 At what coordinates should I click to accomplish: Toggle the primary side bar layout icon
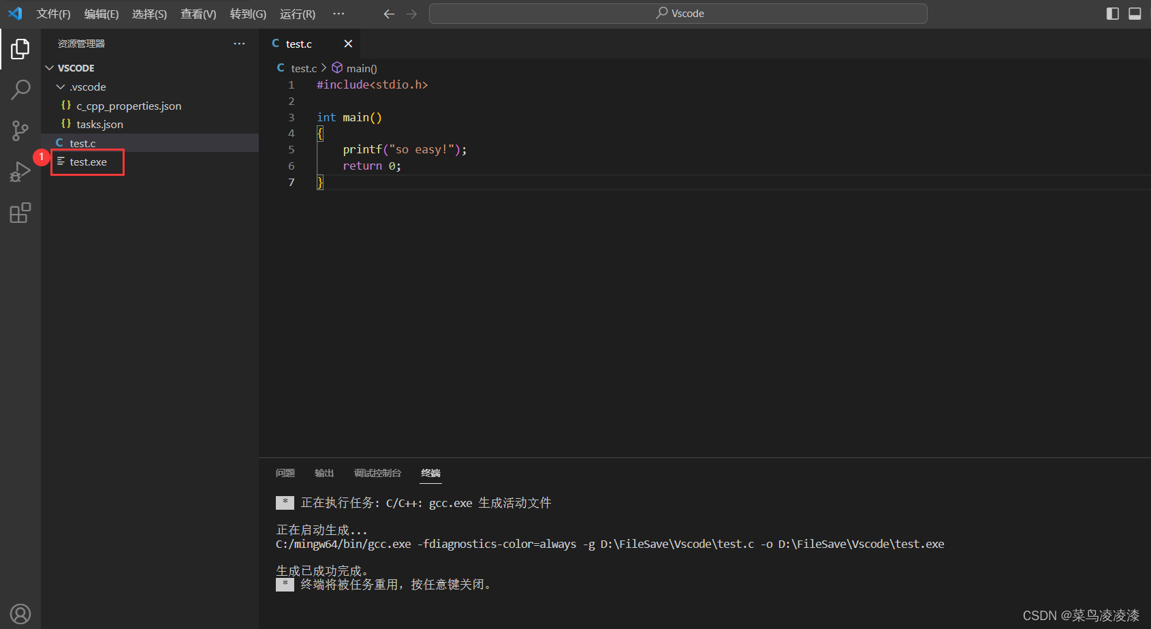coord(1113,14)
